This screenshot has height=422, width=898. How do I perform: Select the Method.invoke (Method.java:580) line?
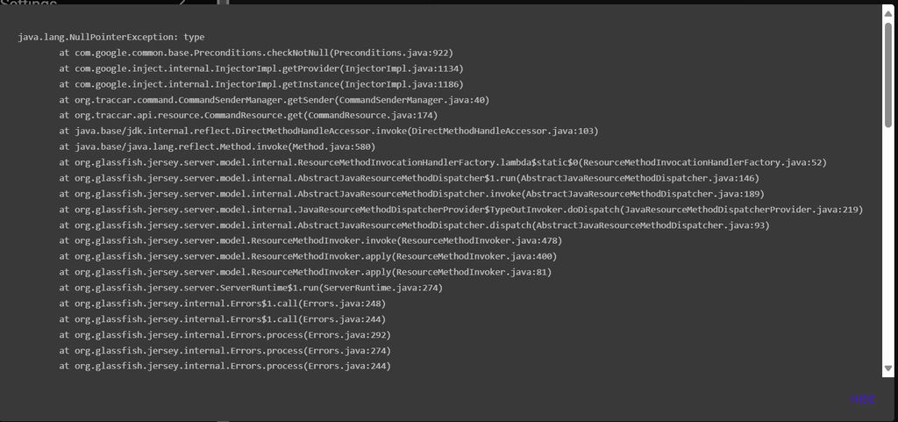pos(217,147)
